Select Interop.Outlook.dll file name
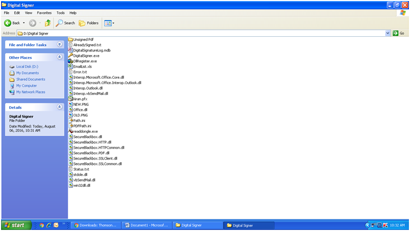Image resolution: width=410 pixels, height=231 pixels. click(88, 88)
